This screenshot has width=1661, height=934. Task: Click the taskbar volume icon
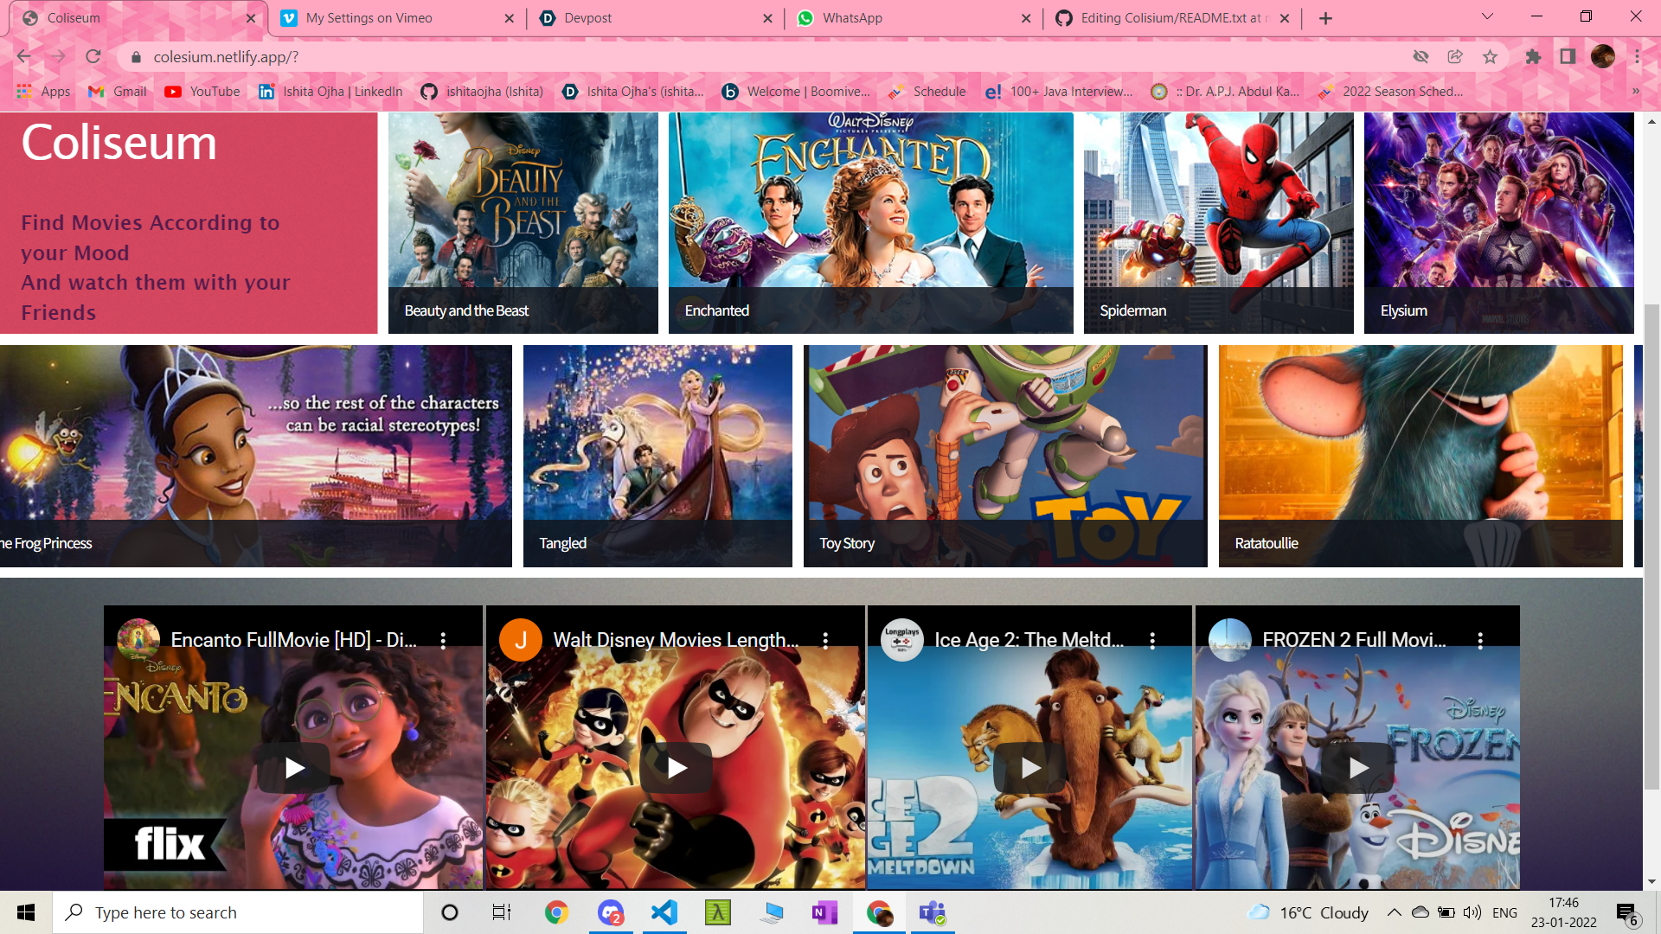coord(1472,912)
